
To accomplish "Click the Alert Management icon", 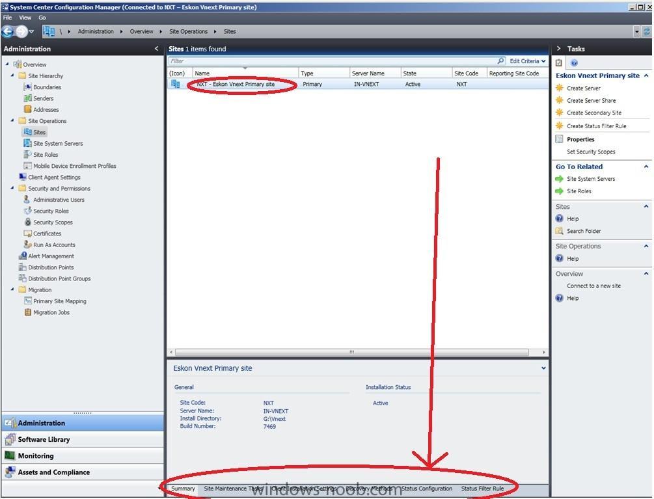I will pyautogui.click(x=23, y=256).
